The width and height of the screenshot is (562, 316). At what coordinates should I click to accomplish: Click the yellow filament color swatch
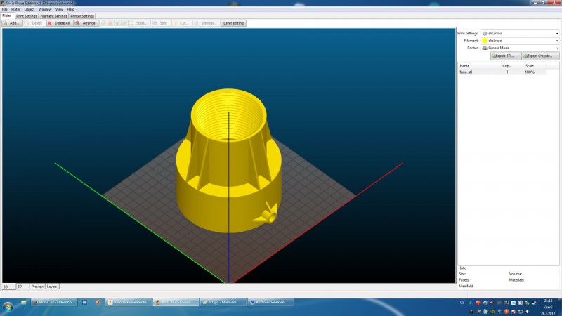(x=484, y=41)
